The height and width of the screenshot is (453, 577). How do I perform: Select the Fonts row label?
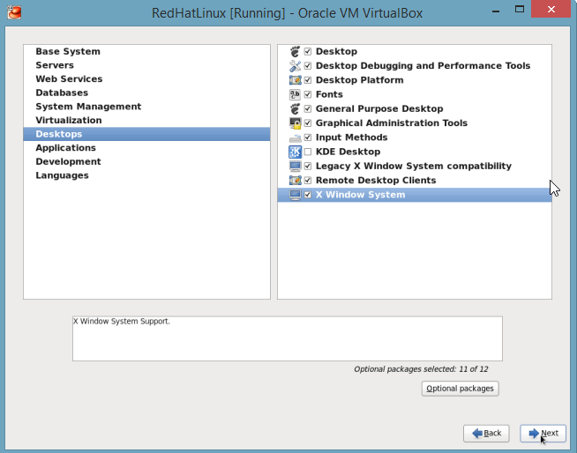[x=329, y=94]
